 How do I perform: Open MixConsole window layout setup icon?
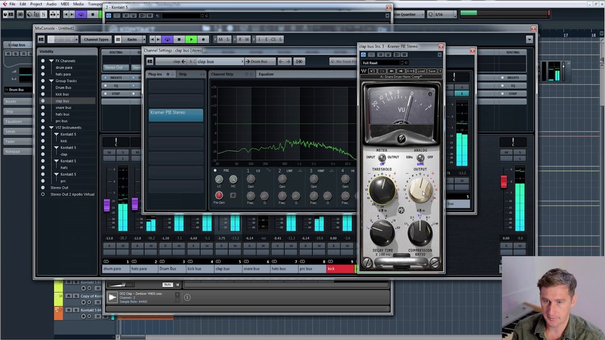pyautogui.click(x=41, y=39)
